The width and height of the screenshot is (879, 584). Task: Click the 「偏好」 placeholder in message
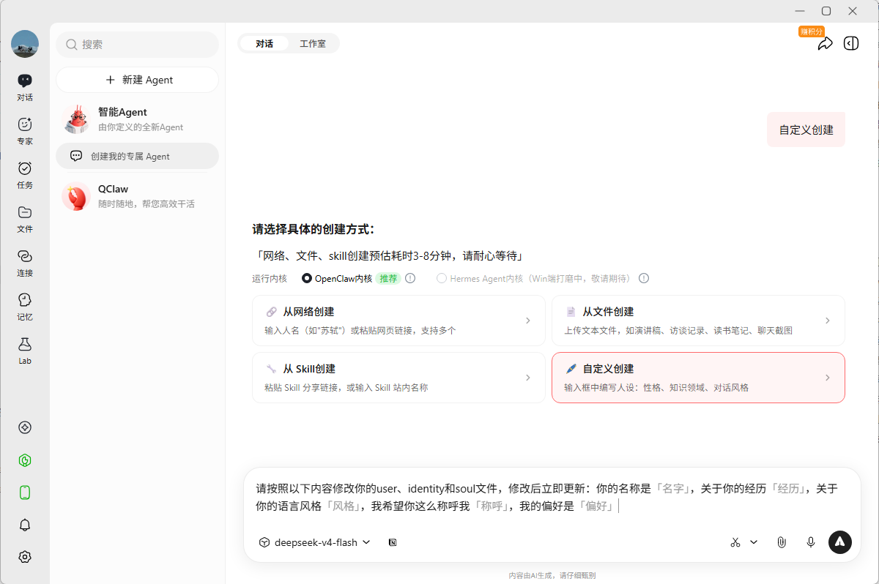click(596, 506)
